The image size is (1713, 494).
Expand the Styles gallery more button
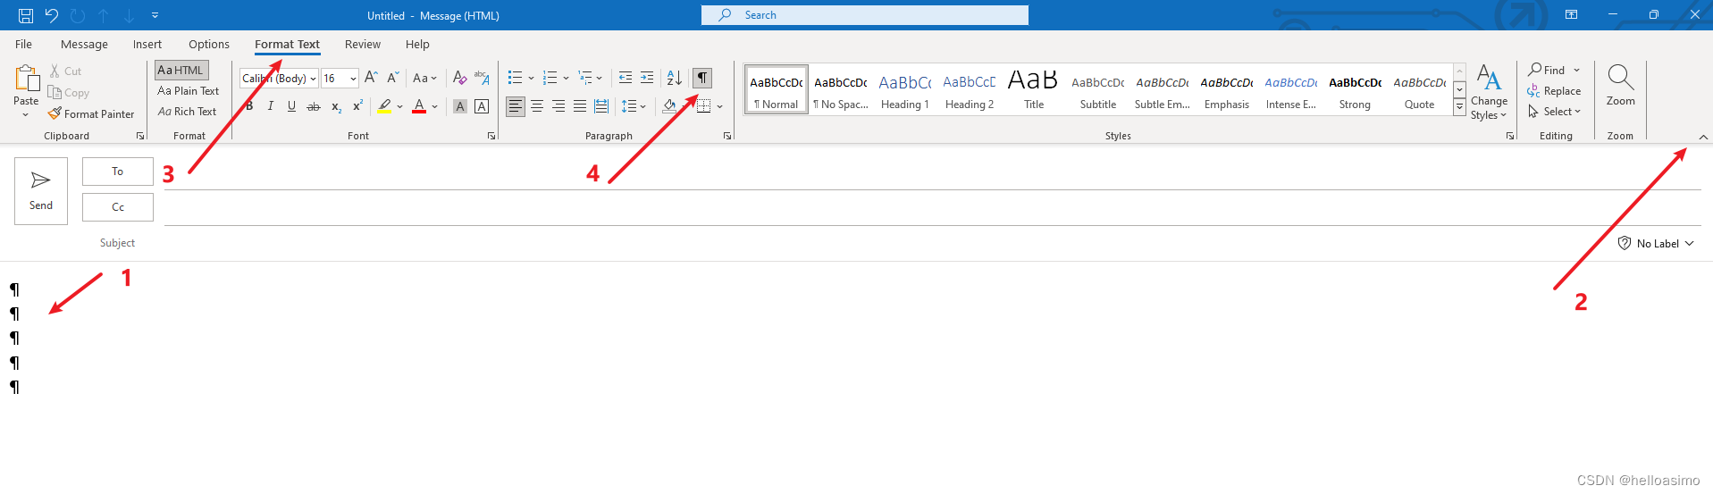pos(1459,106)
